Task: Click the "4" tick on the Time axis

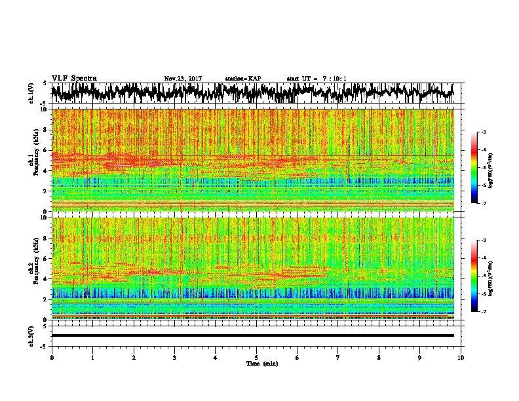Action: (215, 358)
